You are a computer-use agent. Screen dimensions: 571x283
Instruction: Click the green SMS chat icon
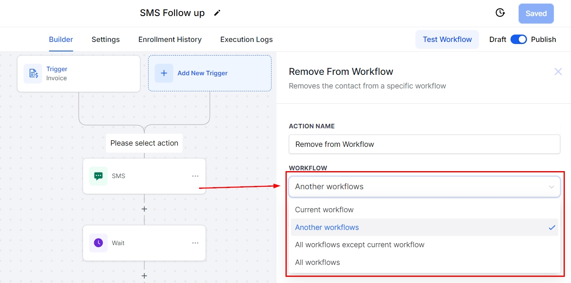point(98,176)
